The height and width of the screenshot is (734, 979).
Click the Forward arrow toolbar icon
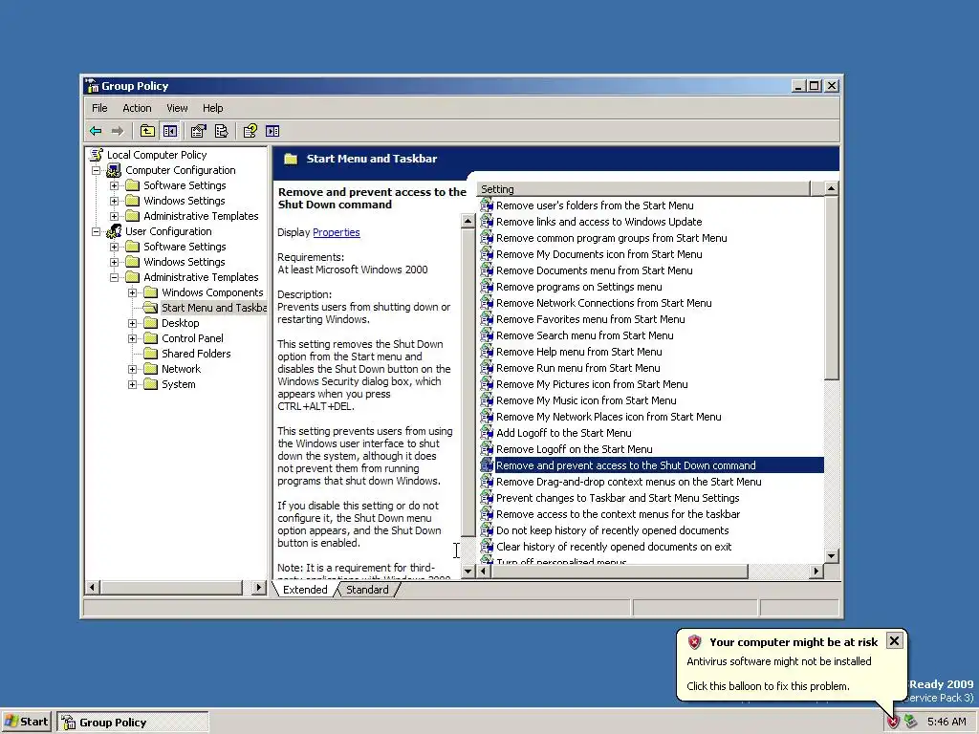click(x=118, y=131)
